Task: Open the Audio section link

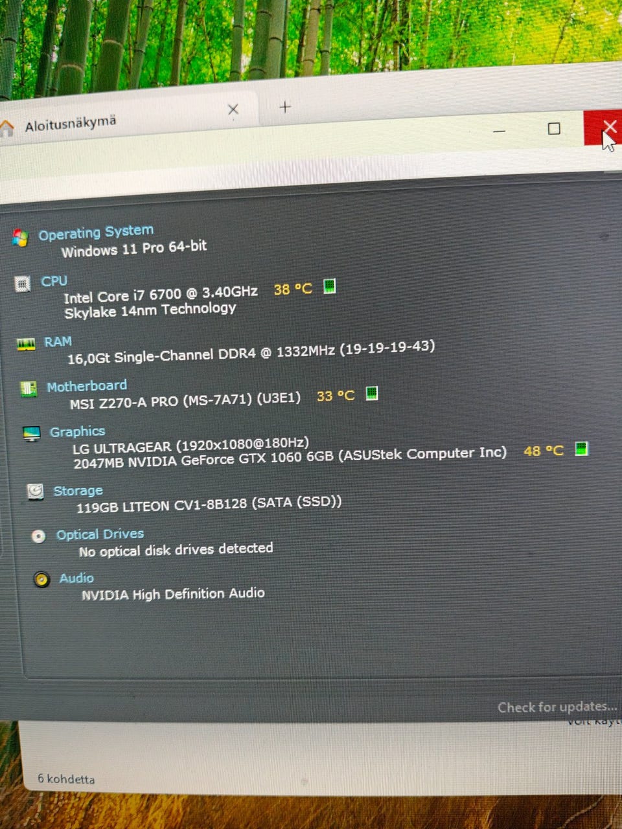Action: [76, 578]
